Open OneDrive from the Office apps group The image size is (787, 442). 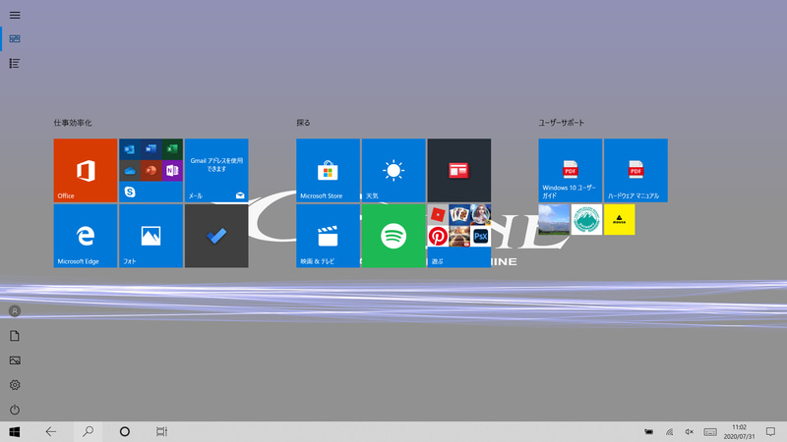(x=130, y=170)
